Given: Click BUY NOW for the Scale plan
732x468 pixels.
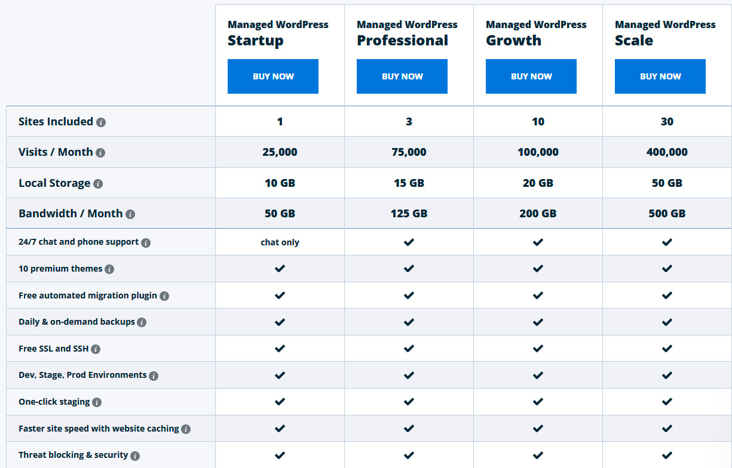Looking at the screenshot, I should tap(660, 76).
